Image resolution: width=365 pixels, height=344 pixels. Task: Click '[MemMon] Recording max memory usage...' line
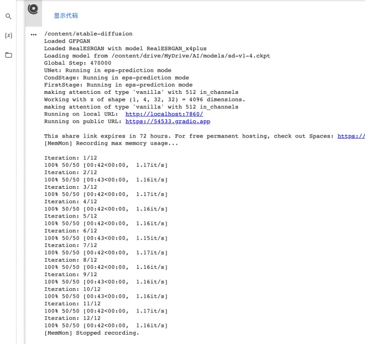coord(111,143)
